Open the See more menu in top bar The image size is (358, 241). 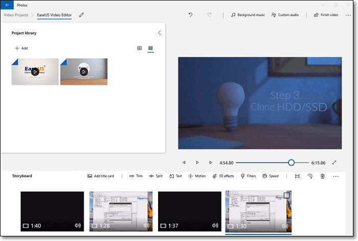[x=348, y=15]
